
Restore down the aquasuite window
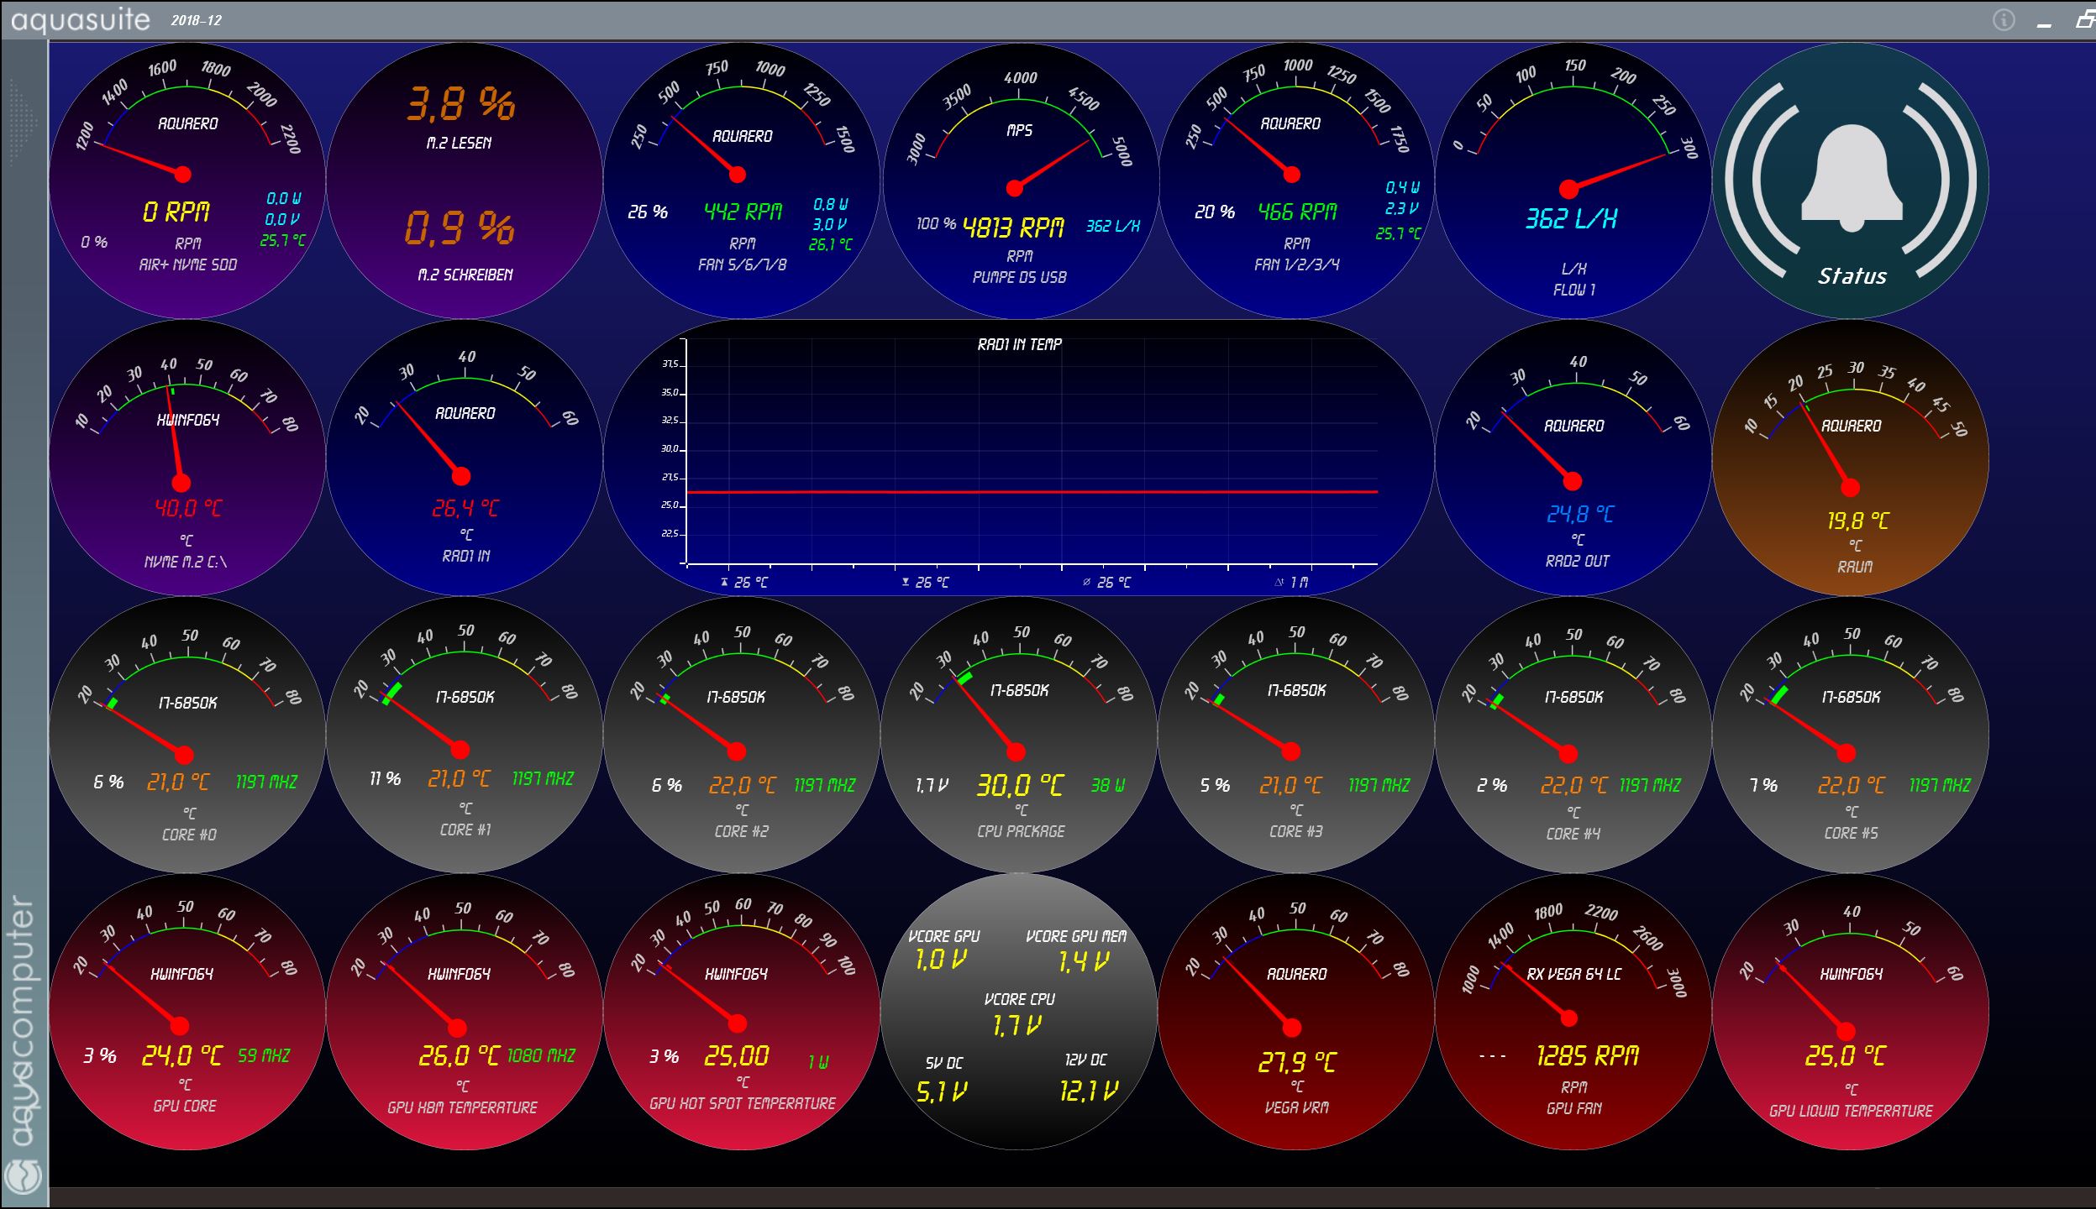click(x=2085, y=20)
